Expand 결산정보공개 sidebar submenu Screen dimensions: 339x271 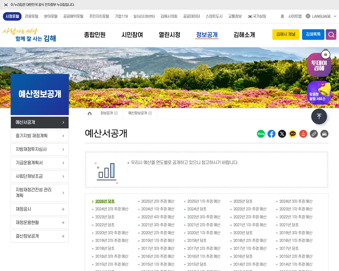63,236
